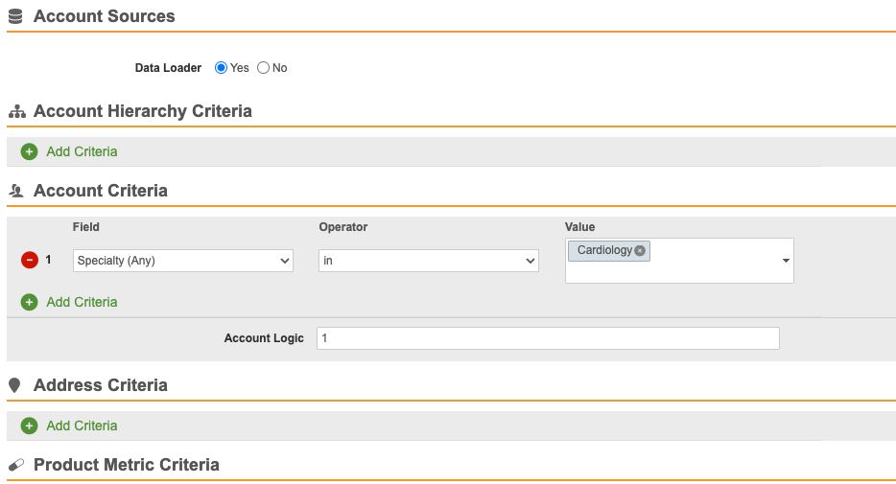The width and height of the screenshot is (896, 484).
Task: Expand the Value multi-select dropdown arrow
Action: pyautogui.click(x=786, y=261)
